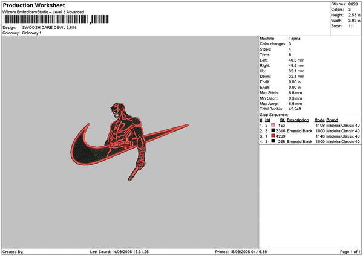The width and height of the screenshot is (363, 256).
Task: Click the black swatch in stop 4
Action: click(x=273, y=141)
